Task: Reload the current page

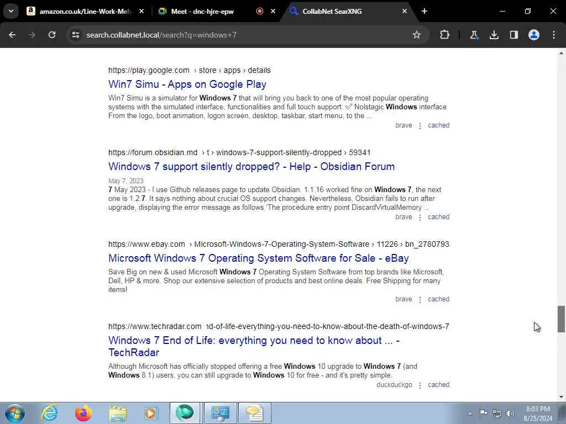Action: pos(52,35)
